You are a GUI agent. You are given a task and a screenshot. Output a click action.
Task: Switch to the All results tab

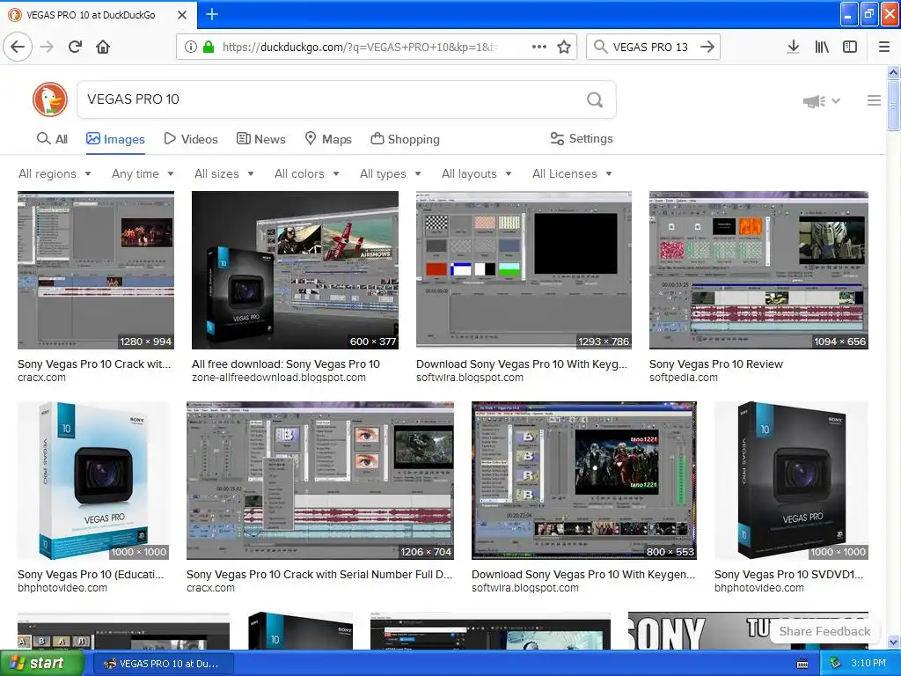52,139
